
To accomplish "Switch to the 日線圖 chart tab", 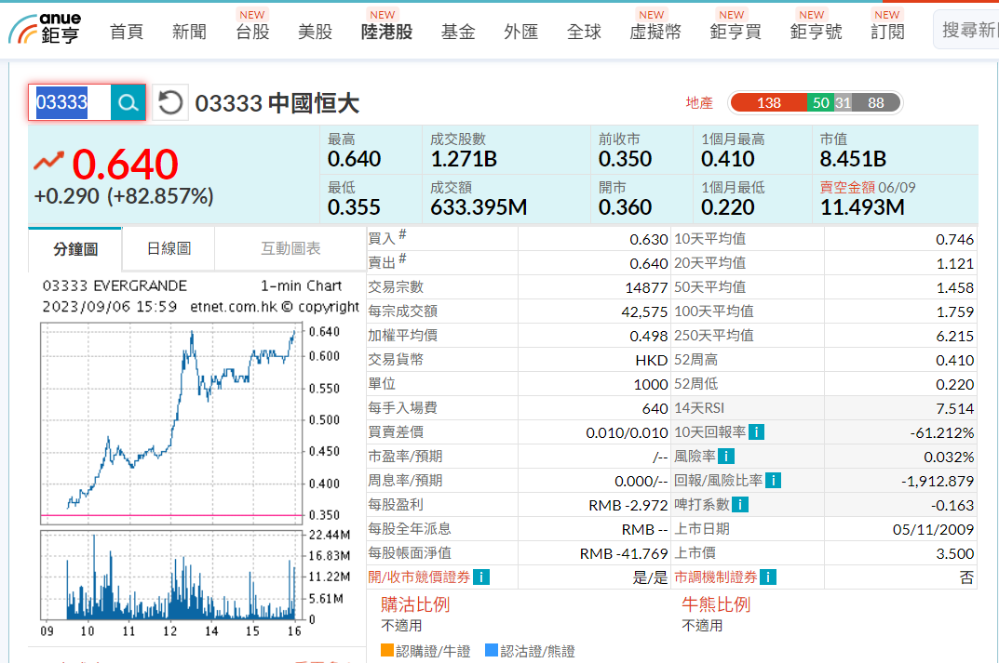I will pyautogui.click(x=169, y=248).
